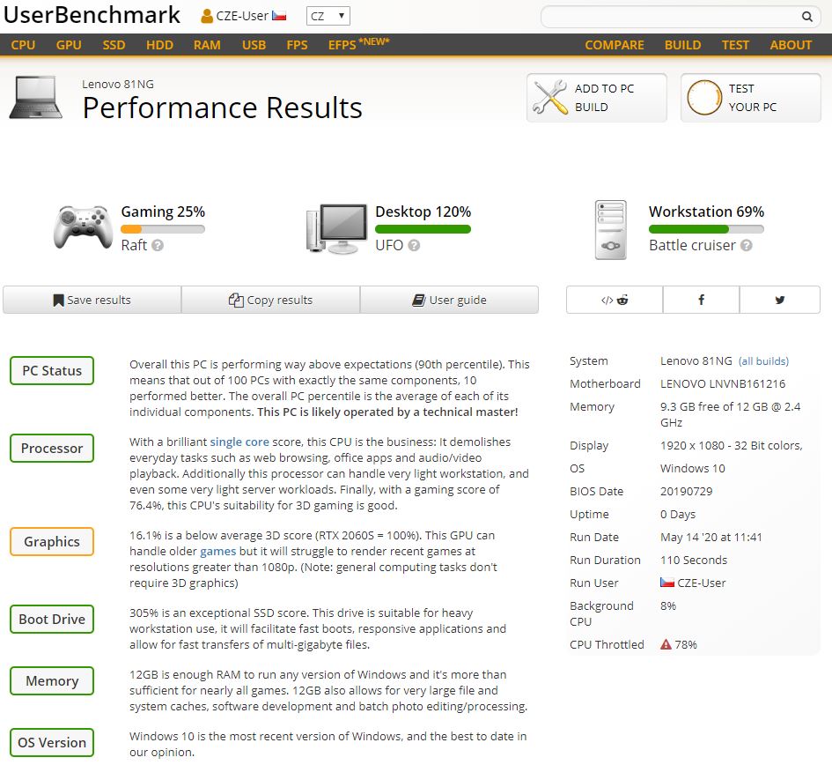Click the CPU Throttled warning triangle
Screen dimensions: 832x765
point(666,644)
